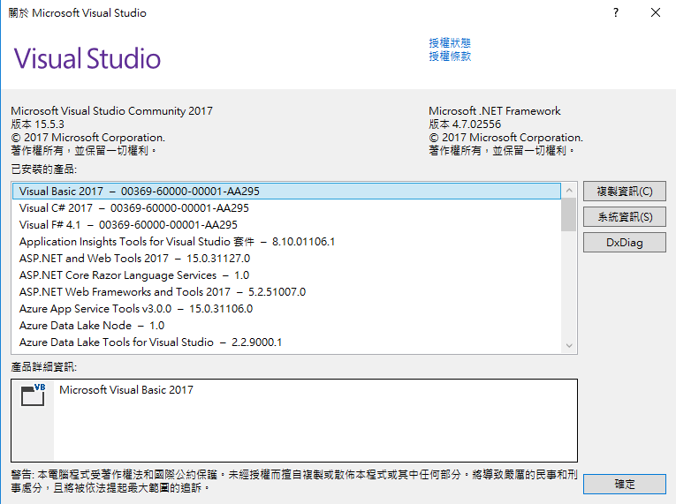Click the product list scroll down arrow

click(569, 345)
